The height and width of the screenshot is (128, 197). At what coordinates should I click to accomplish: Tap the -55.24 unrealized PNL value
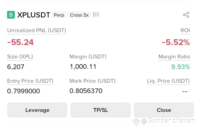[x=21, y=42]
